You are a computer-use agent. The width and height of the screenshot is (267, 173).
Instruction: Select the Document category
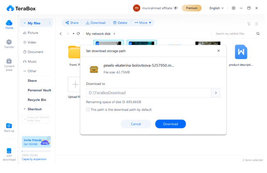click(x=33, y=52)
